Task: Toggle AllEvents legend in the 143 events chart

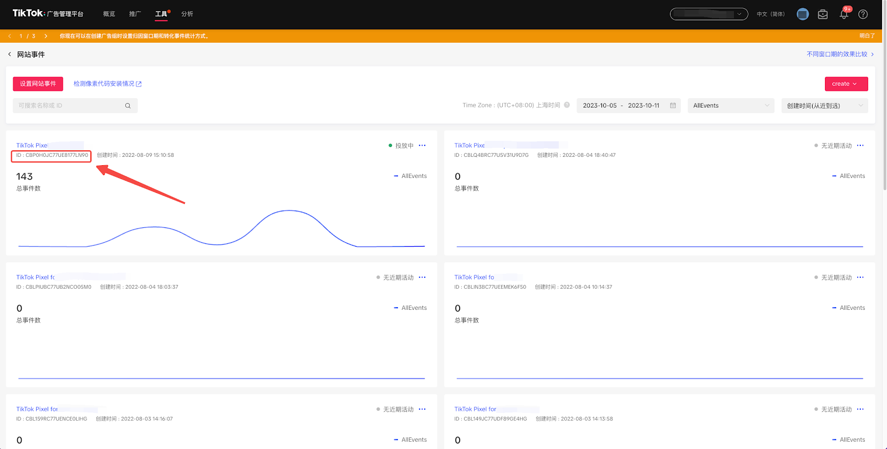Action: 410,176
